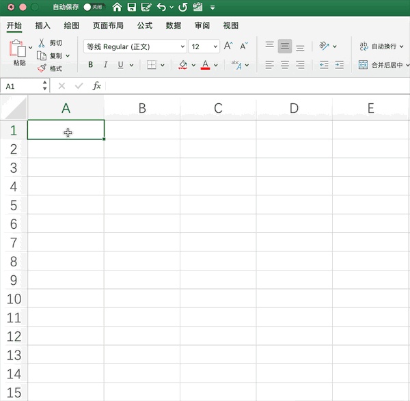Toggle Underline formatting
This screenshot has width=410, height=401.
point(120,65)
